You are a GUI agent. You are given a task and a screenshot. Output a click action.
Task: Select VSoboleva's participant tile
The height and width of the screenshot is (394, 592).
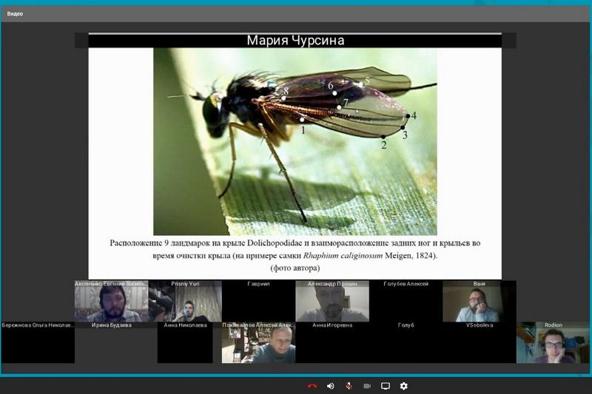[479, 343]
